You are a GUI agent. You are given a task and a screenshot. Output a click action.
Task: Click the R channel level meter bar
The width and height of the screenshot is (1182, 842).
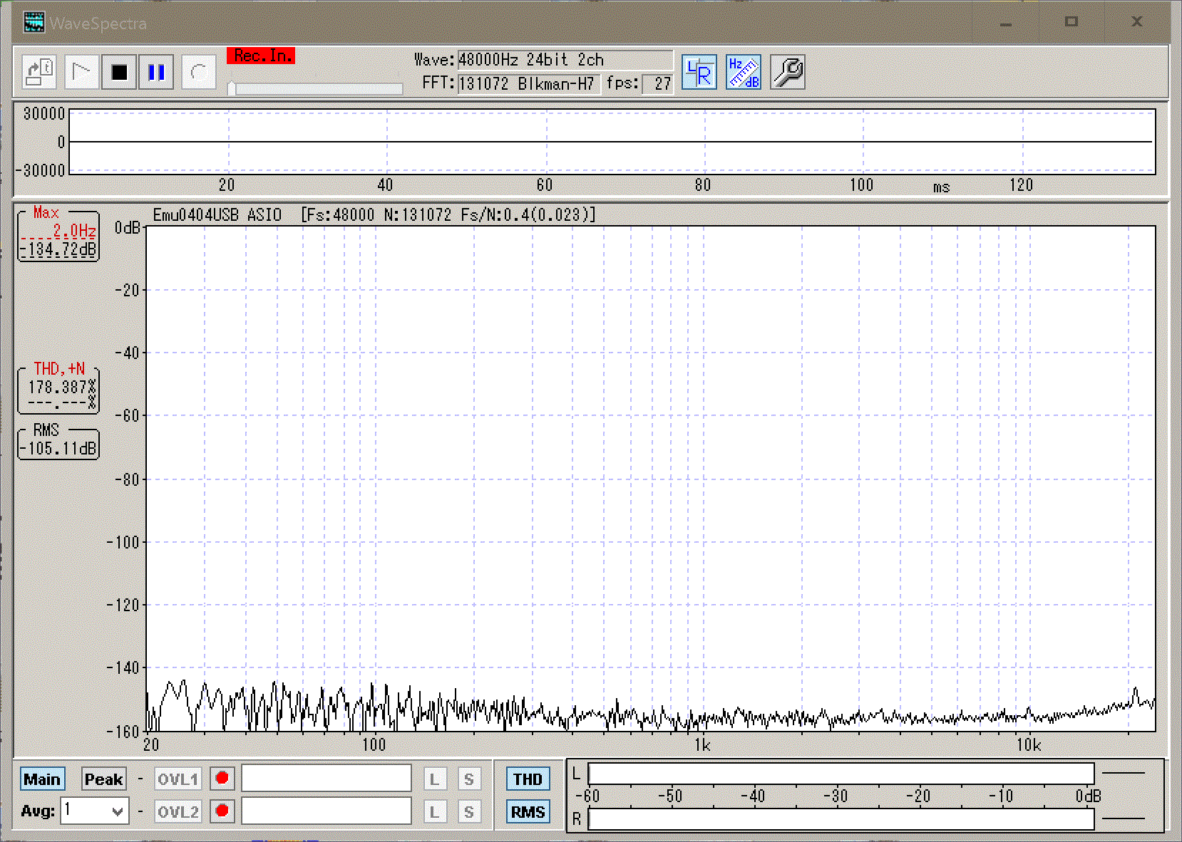pos(841,819)
